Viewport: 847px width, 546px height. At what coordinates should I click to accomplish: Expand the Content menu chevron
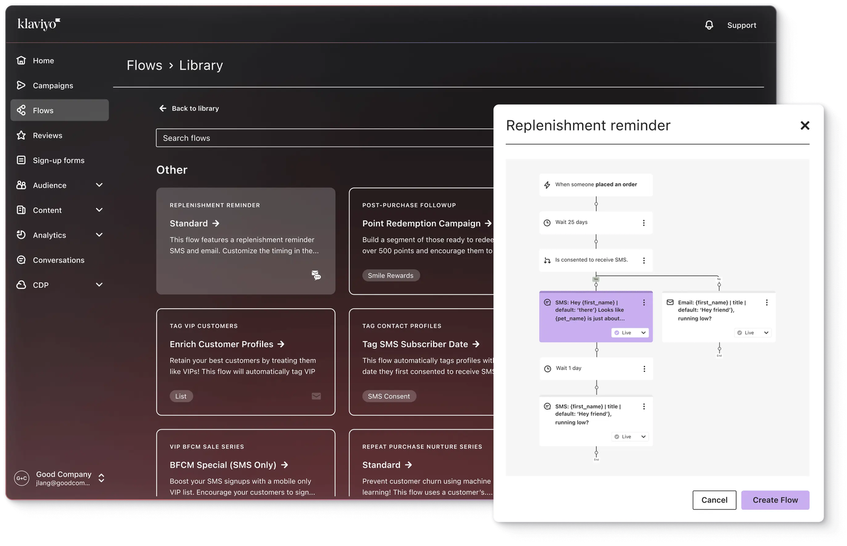(x=99, y=210)
